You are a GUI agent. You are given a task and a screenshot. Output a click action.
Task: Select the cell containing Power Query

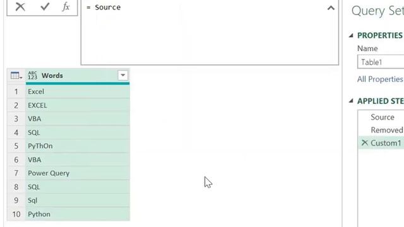78,173
